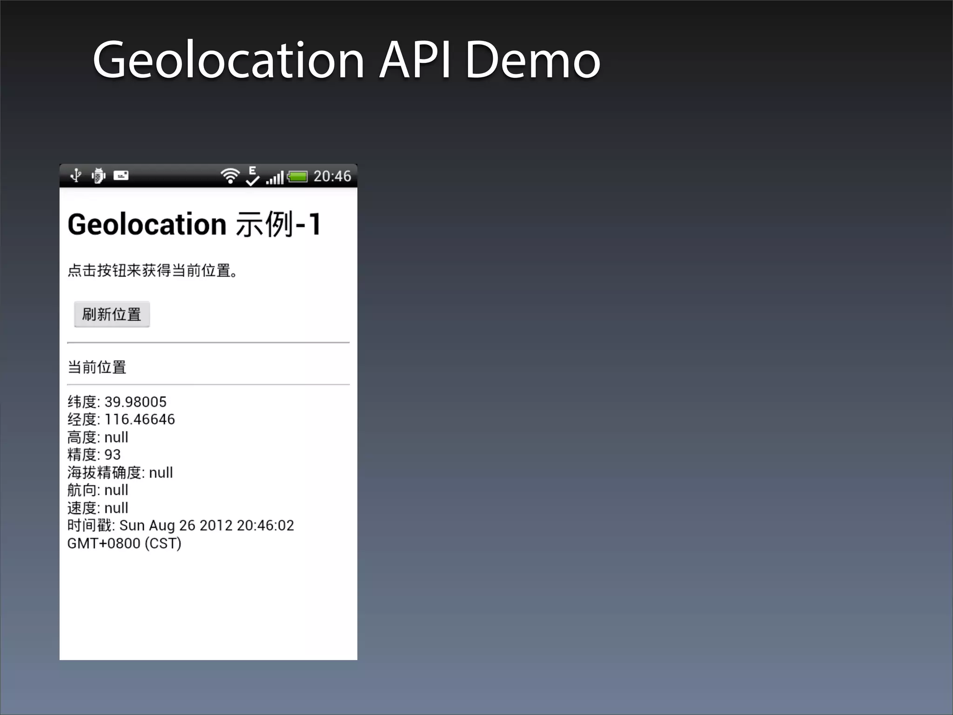Screen dimensions: 953x715
Task: Tap the message notification icon
Action: (x=121, y=175)
